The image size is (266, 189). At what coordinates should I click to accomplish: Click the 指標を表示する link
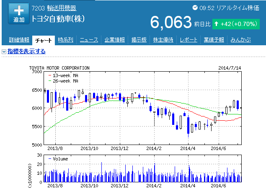[26, 51]
